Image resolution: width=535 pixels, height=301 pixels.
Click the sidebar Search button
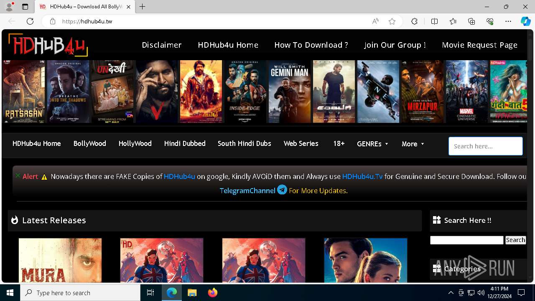[515, 240]
